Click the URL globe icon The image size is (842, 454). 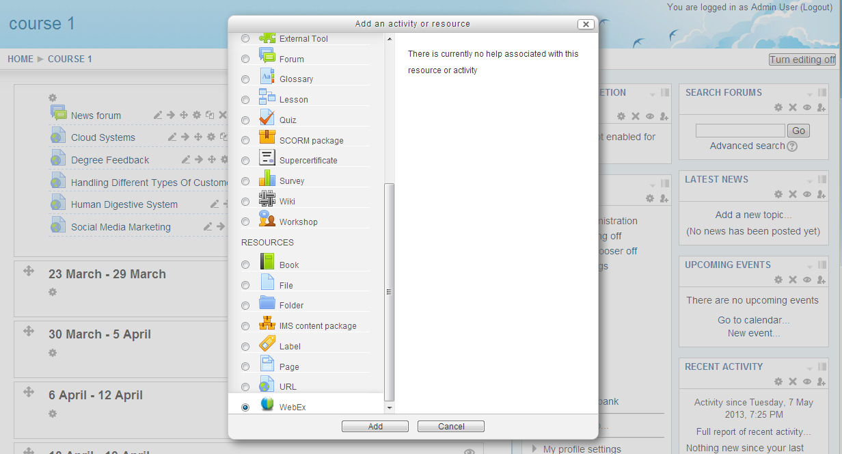tap(267, 384)
